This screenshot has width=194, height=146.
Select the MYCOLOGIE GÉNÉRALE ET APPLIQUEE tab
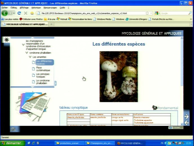pos(25,24)
